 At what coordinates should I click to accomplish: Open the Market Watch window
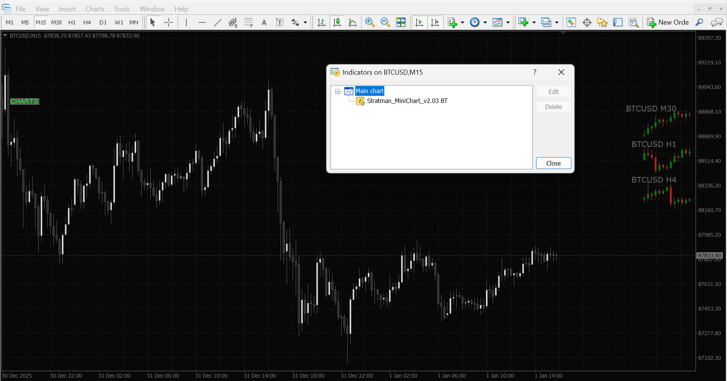pyautogui.click(x=571, y=22)
